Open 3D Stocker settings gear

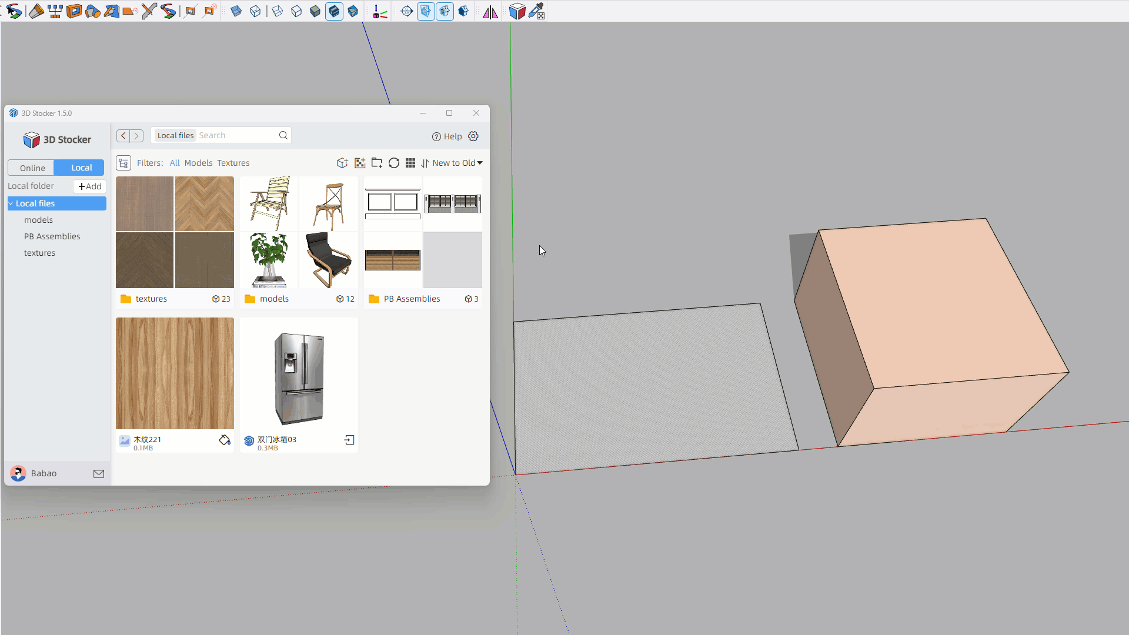point(473,136)
